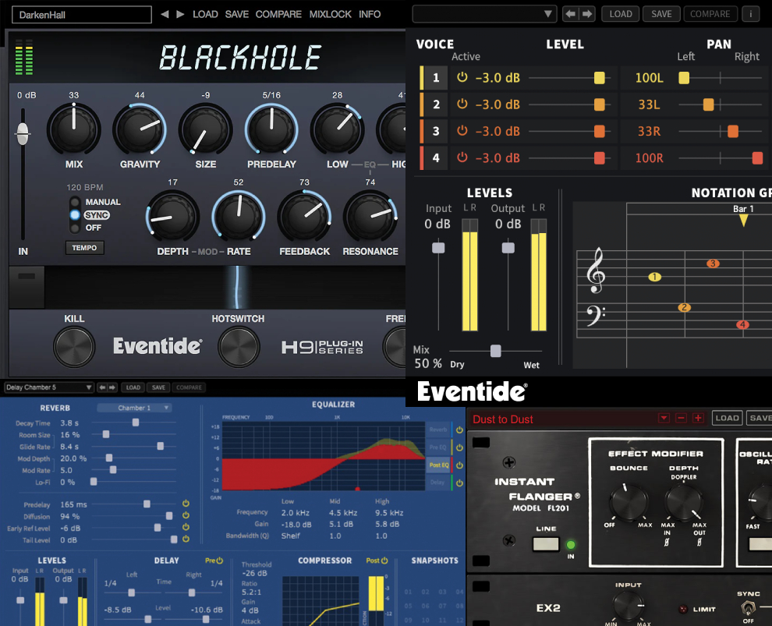Click Instant Flanger LOAD button
The height and width of the screenshot is (626, 772).
pyautogui.click(x=728, y=418)
